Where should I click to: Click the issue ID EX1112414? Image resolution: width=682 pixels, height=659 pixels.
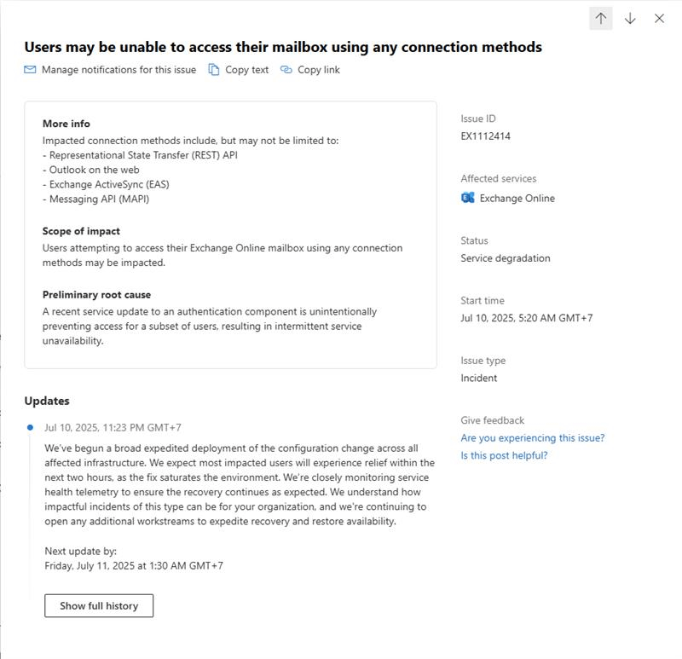[x=485, y=136]
